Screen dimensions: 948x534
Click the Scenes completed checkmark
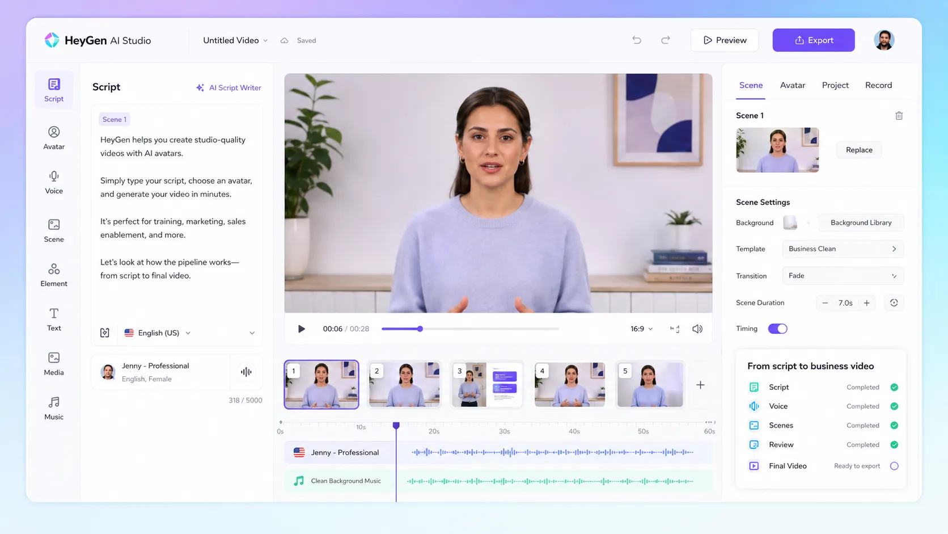(894, 425)
